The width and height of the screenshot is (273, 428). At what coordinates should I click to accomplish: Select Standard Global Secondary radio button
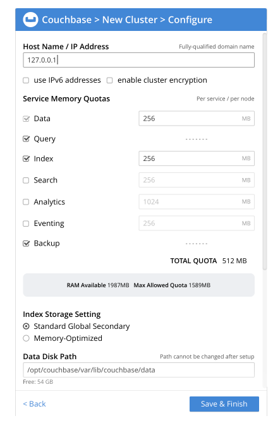[26, 326]
